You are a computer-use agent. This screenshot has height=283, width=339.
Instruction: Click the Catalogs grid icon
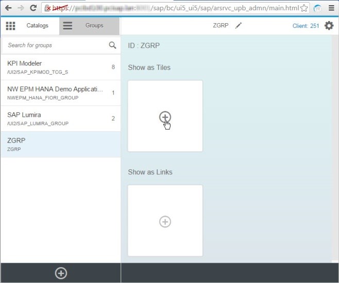(10, 26)
